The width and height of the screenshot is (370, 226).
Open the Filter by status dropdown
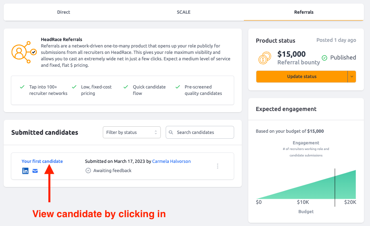pyautogui.click(x=132, y=132)
